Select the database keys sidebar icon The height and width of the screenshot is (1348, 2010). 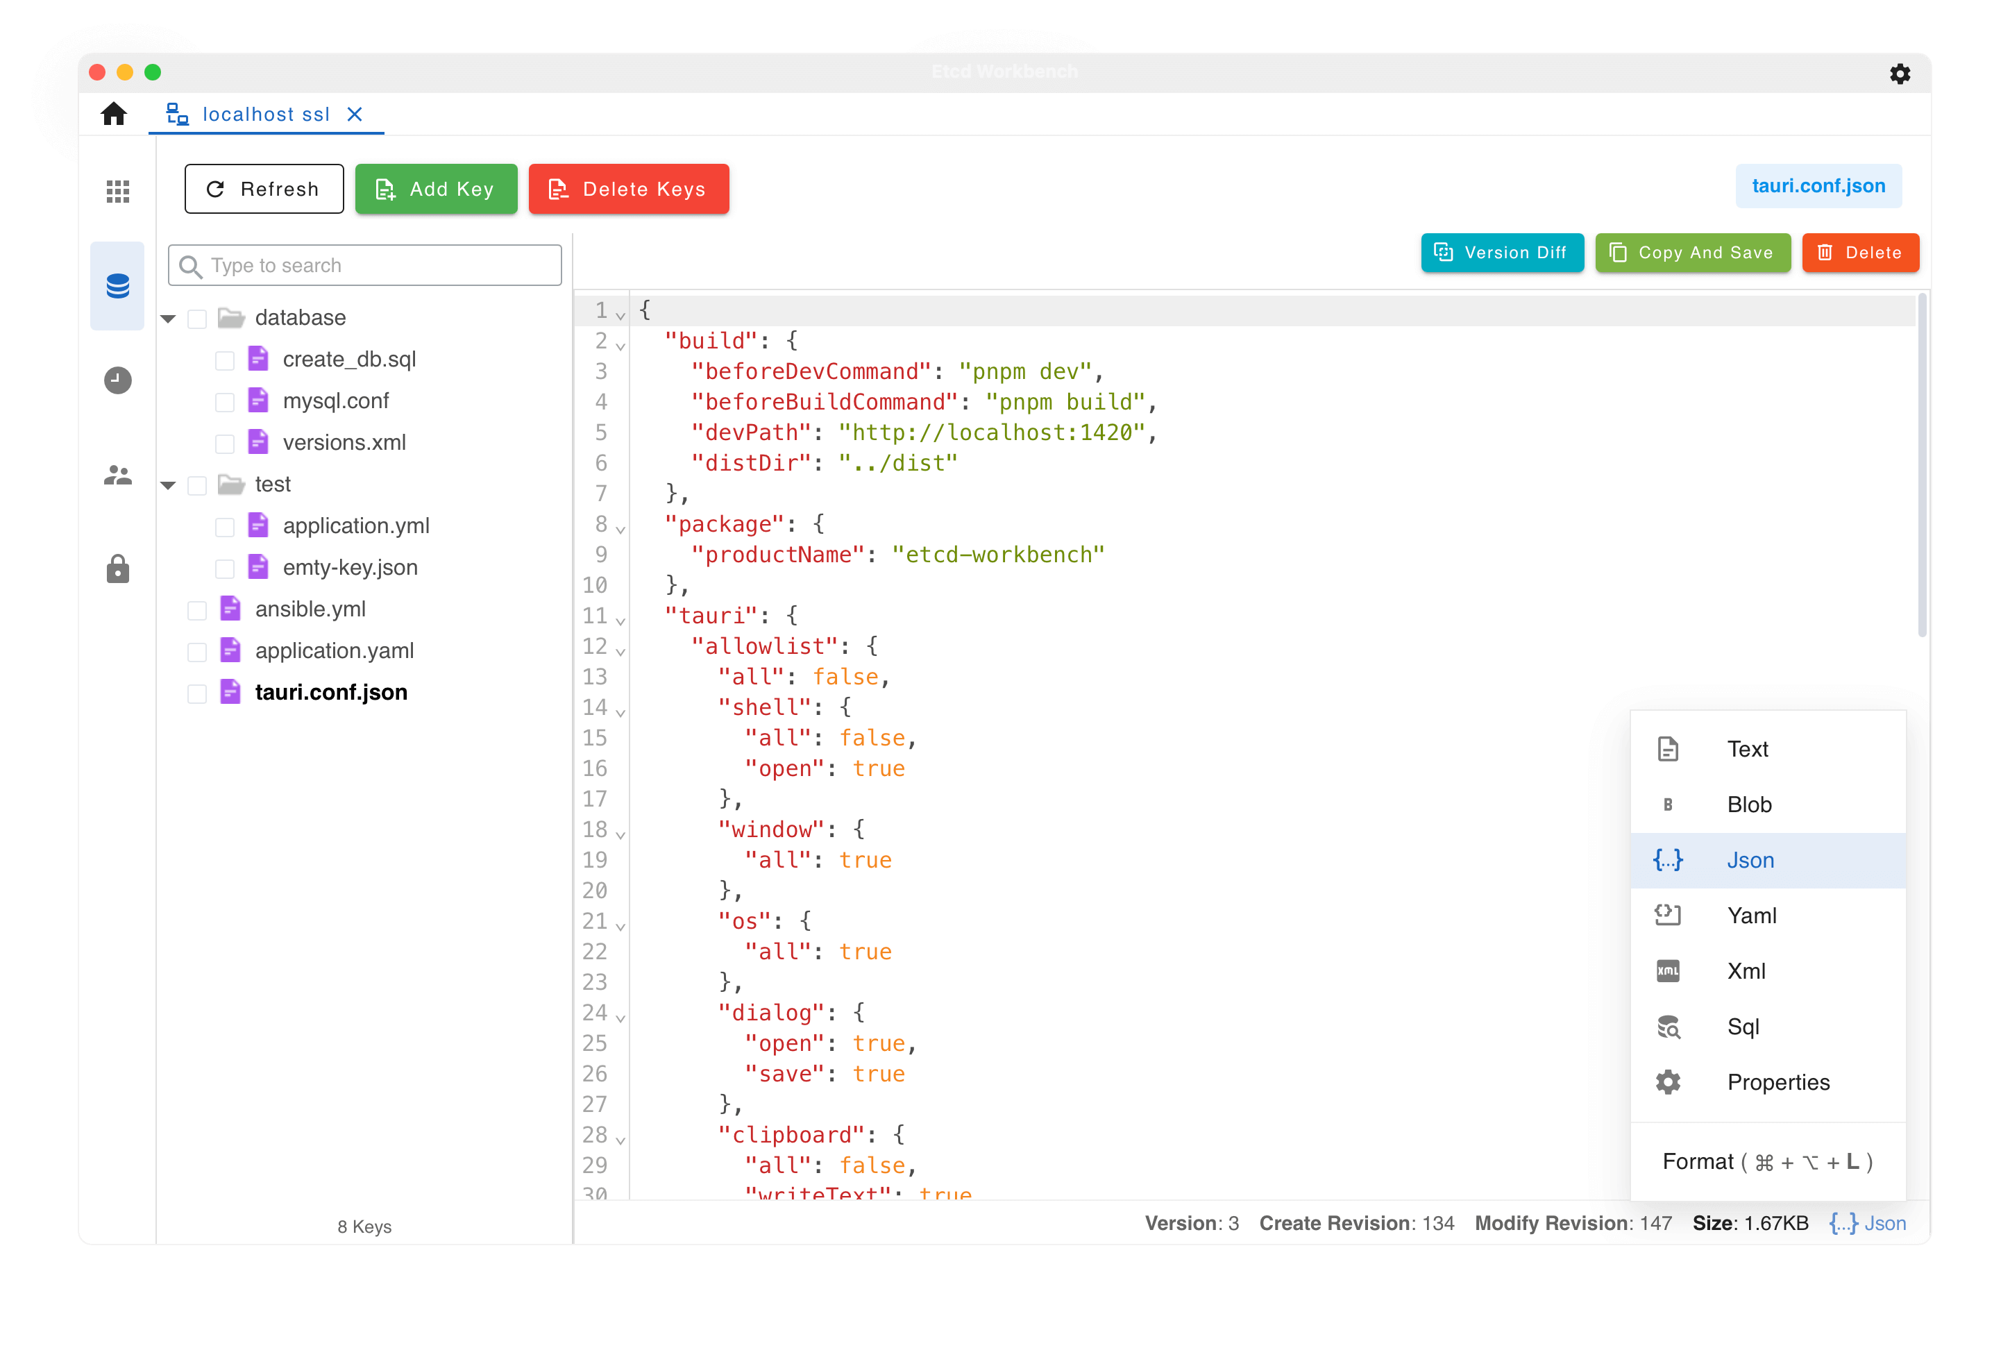[x=118, y=285]
